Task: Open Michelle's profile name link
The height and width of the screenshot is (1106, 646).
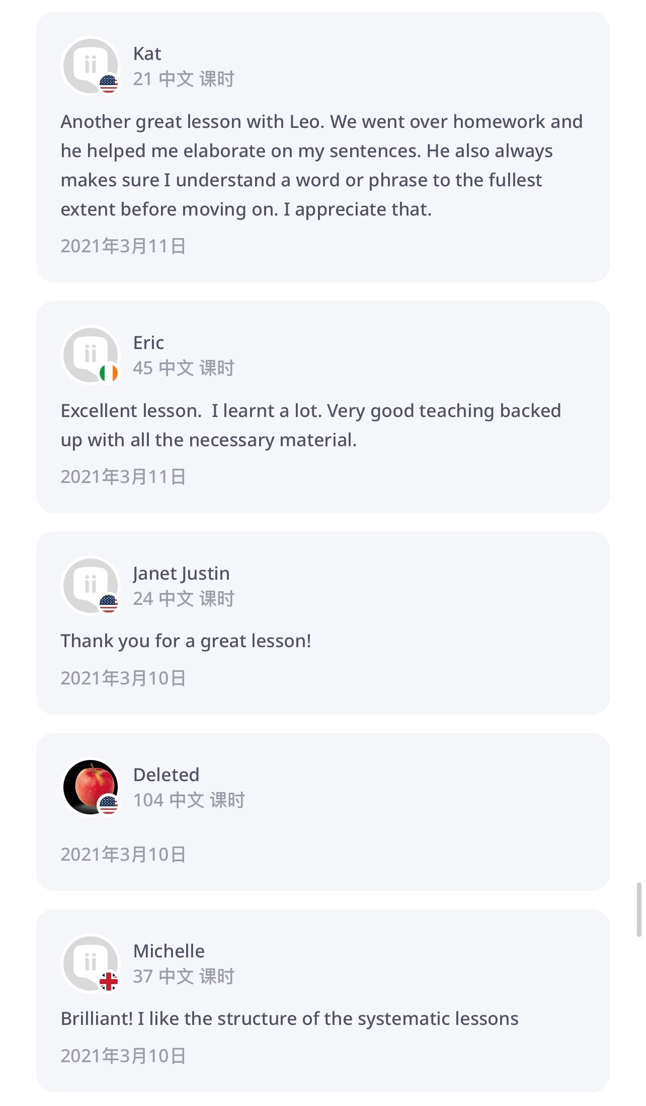Action: click(x=169, y=951)
